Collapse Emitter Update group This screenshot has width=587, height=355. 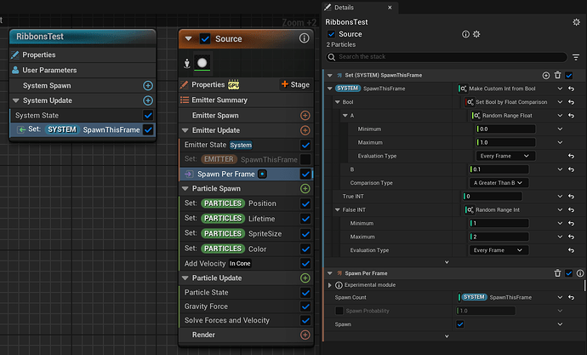click(185, 130)
